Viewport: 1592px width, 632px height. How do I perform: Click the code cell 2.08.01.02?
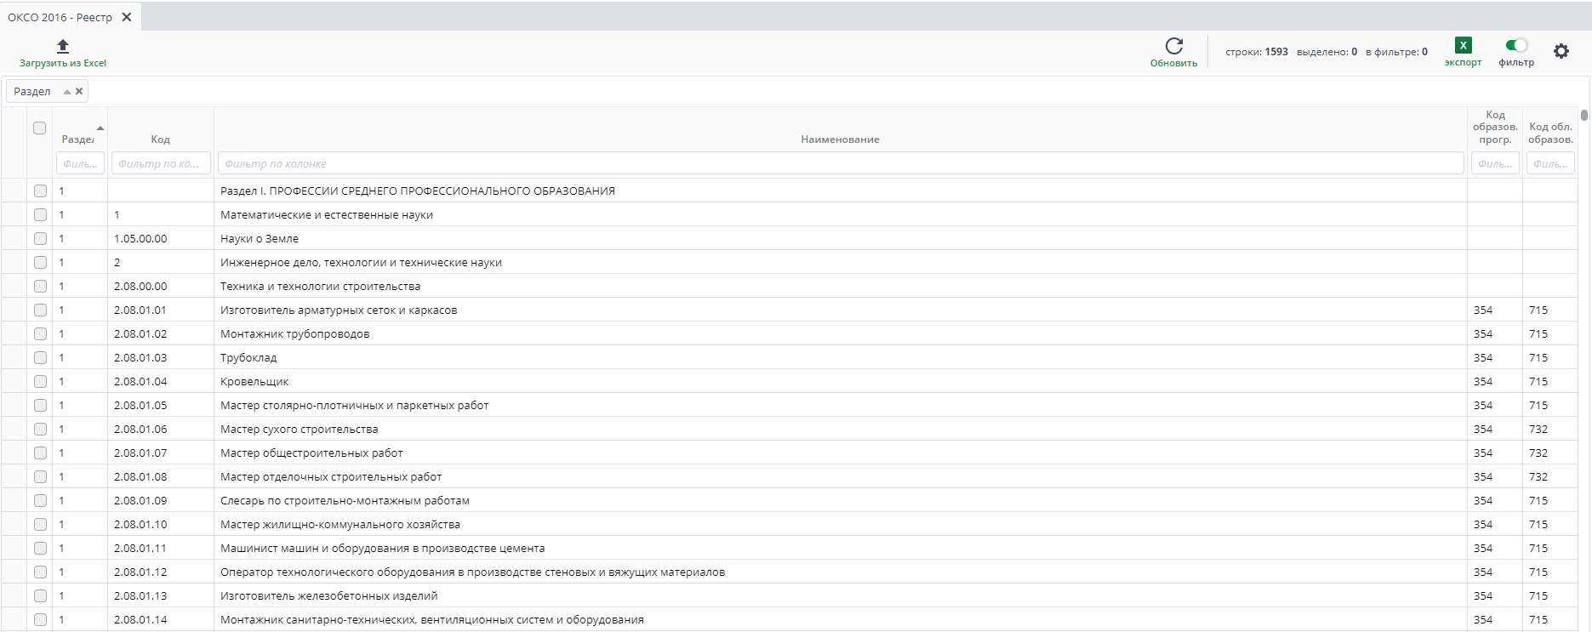point(140,333)
